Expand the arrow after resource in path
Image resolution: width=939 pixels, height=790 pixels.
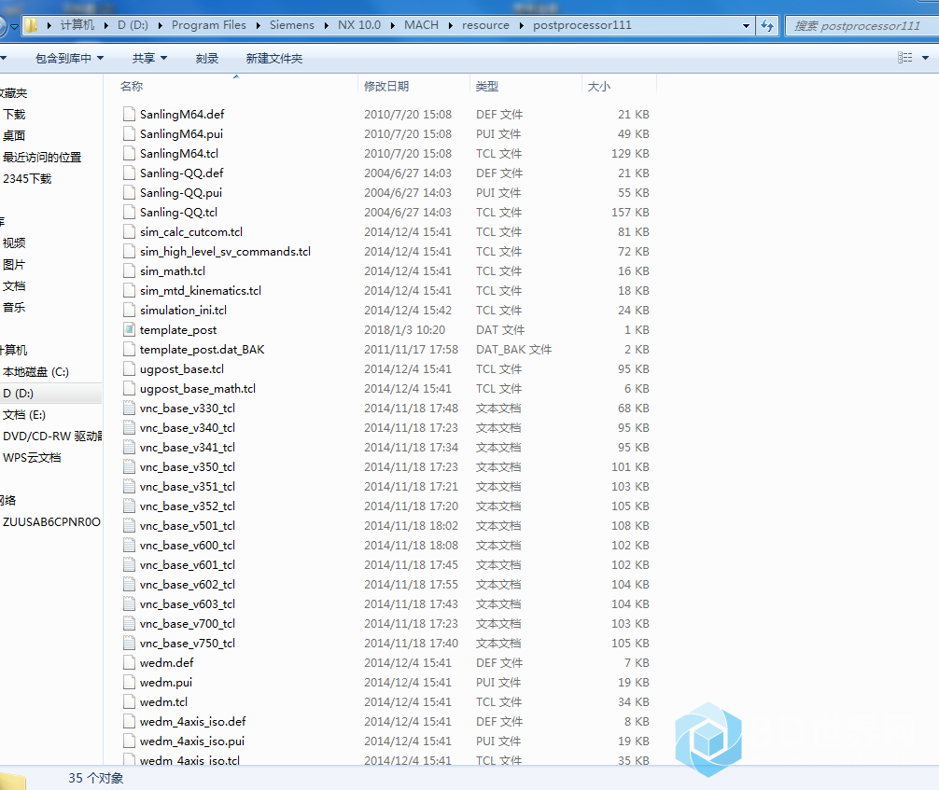click(521, 25)
